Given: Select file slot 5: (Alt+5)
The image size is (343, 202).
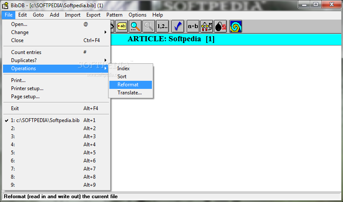Looking at the screenshot, I should 56,153.
